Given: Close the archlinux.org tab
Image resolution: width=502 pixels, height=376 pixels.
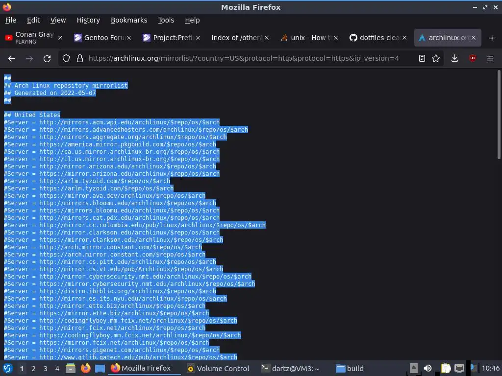Looking at the screenshot, I should (474, 38).
